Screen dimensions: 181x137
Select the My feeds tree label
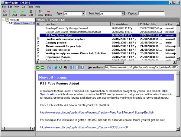pos(14,20)
